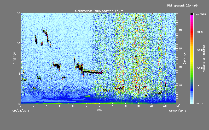Screen dimensions: 209x130
Task: Click the "4:" UTC time tick
Action: [47, 106]
